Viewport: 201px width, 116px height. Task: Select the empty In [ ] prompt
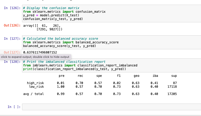tap(14, 107)
